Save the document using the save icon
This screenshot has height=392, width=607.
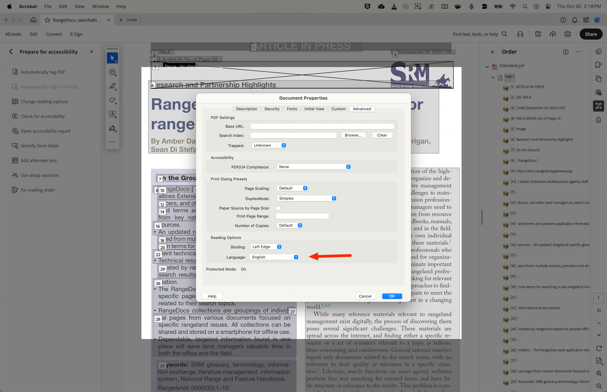click(x=538, y=34)
